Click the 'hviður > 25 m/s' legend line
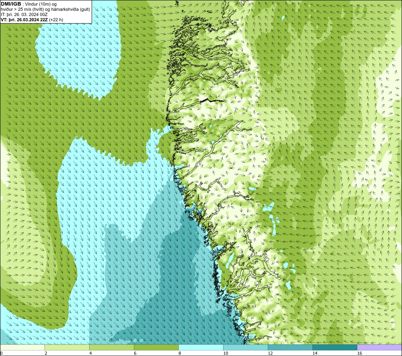This screenshot has width=402, height=356. pos(46,9)
